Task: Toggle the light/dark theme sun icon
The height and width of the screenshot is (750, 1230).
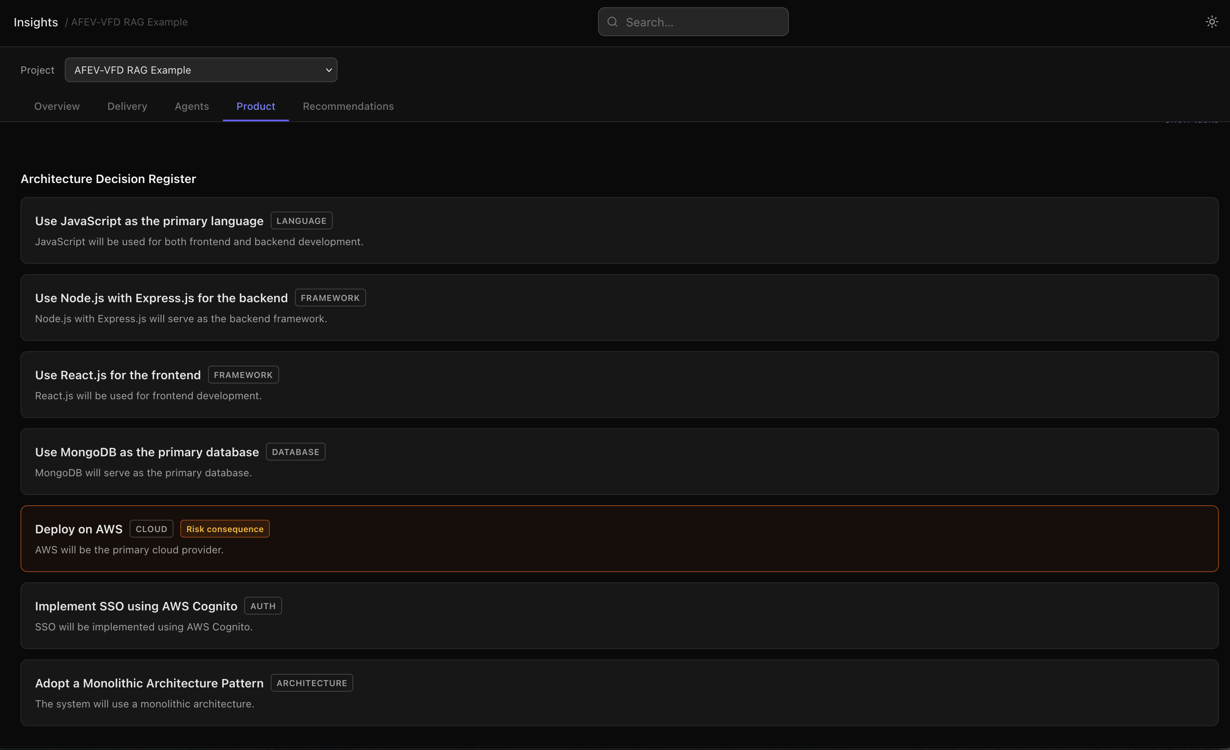Action: [1212, 22]
